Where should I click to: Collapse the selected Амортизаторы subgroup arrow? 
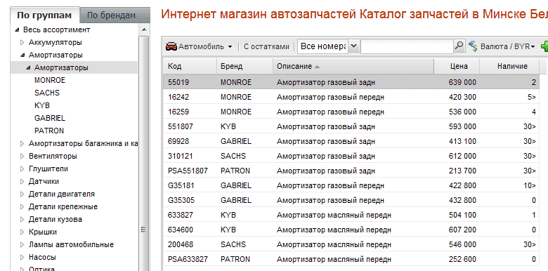click(28, 67)
